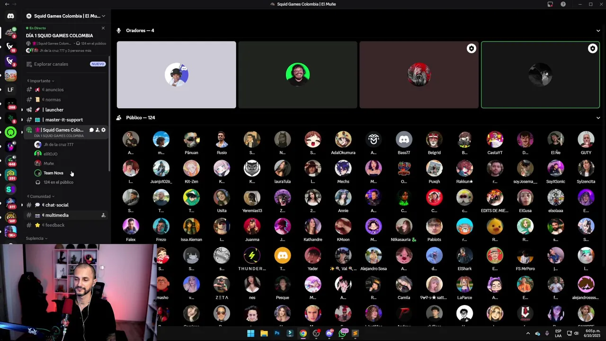Open the server with 288 unread badge

(x=10, y=104)
